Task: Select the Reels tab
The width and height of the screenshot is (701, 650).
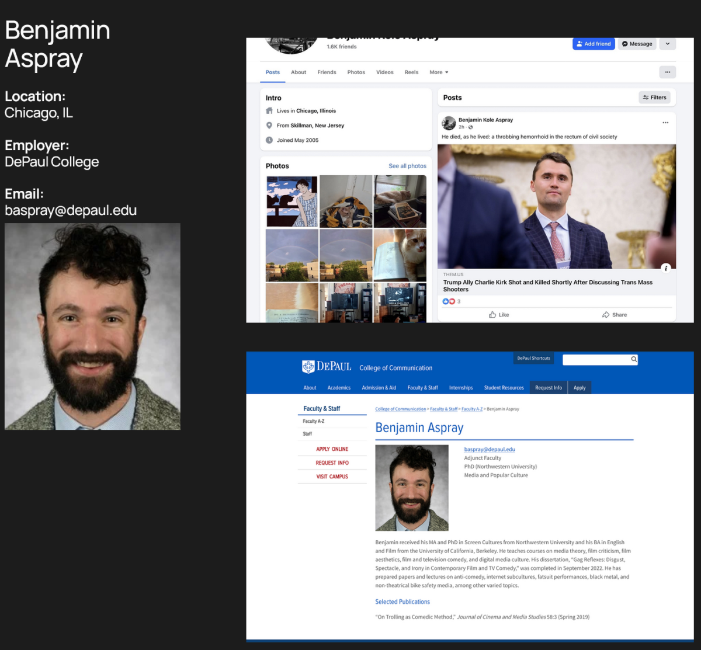Action: click(x=412, y=72)
